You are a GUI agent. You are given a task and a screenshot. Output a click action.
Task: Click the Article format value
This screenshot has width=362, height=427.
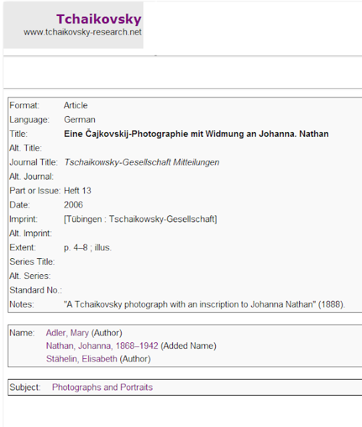[x=75, y=105]
